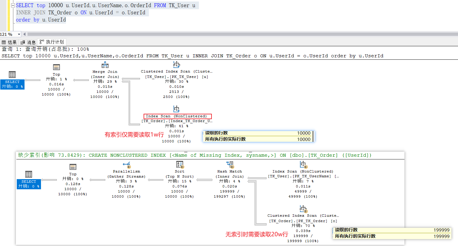Image resolution: width=458 pixels, height=246 pixels.
Task: Collapse the SQL query code block
Action: [x=13, y=5]
